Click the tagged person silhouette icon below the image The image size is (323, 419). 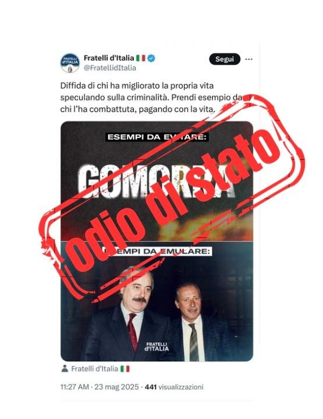tap(65, 368)
